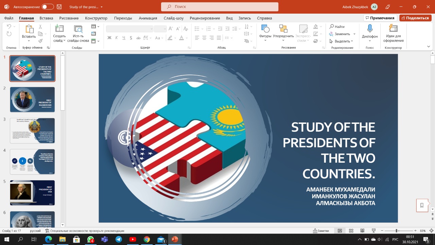Click the language indicator 'русский' in status bar
435x245 pixels.
pos(35,231)
